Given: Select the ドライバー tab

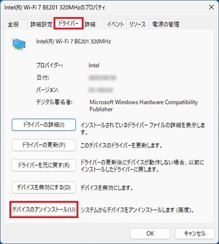Looking at the screenshot, I should (68, 24).
